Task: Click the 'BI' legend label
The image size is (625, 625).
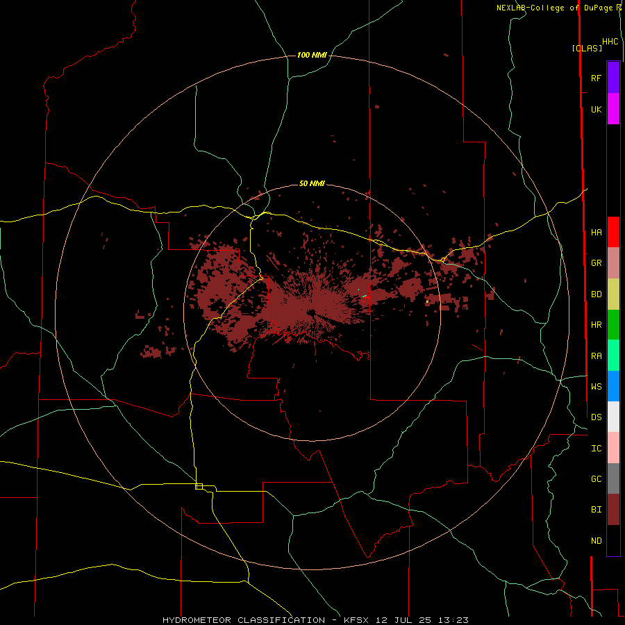Action: (x=596, y=510)
